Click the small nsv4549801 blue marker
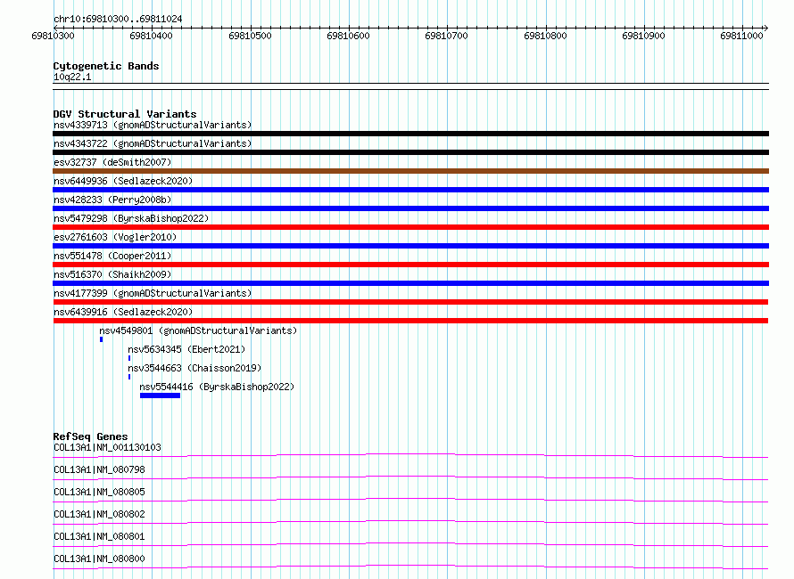The height and width of the screenshot is (579, 794). tap(102, 339)
